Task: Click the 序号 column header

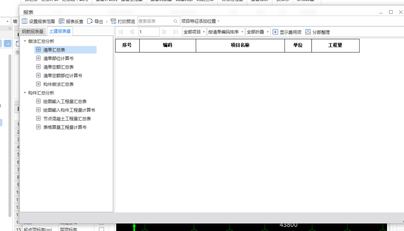Action: pos(127,45)
